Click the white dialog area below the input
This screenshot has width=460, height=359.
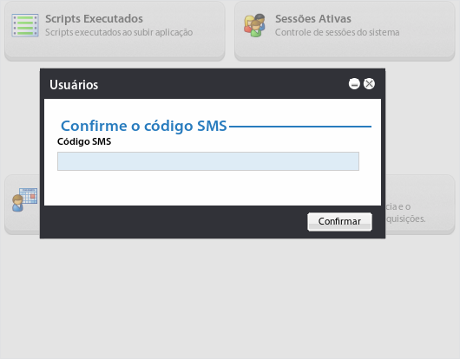point(213,187)
